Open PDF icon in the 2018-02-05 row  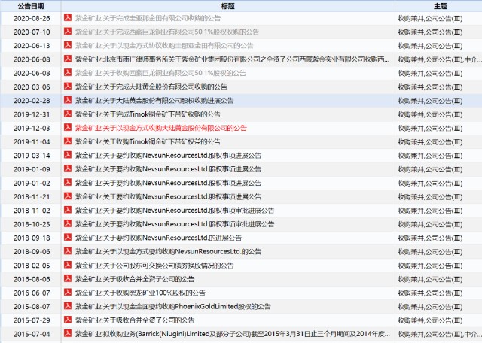point(68,265)
